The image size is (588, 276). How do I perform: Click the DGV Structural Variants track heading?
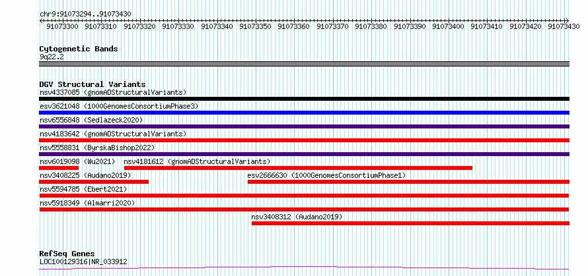(x=92, y=84)
